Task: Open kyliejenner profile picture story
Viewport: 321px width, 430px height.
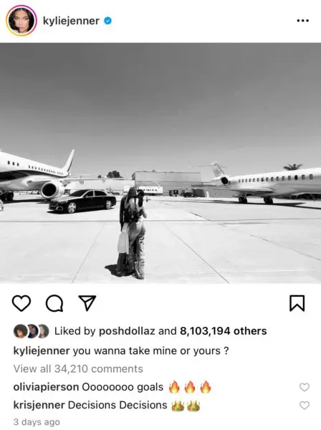Action: point(21,21)
